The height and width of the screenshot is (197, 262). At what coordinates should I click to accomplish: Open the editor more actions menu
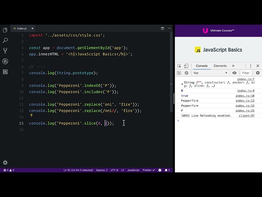(169, 28)
